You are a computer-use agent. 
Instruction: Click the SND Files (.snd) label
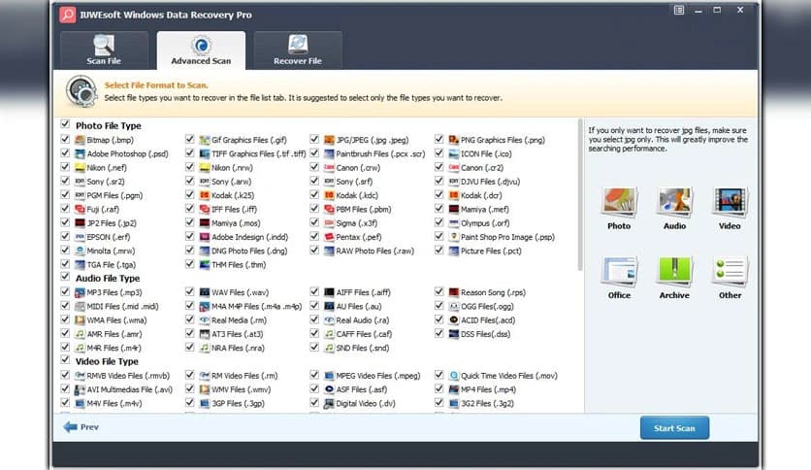[363, 349]
